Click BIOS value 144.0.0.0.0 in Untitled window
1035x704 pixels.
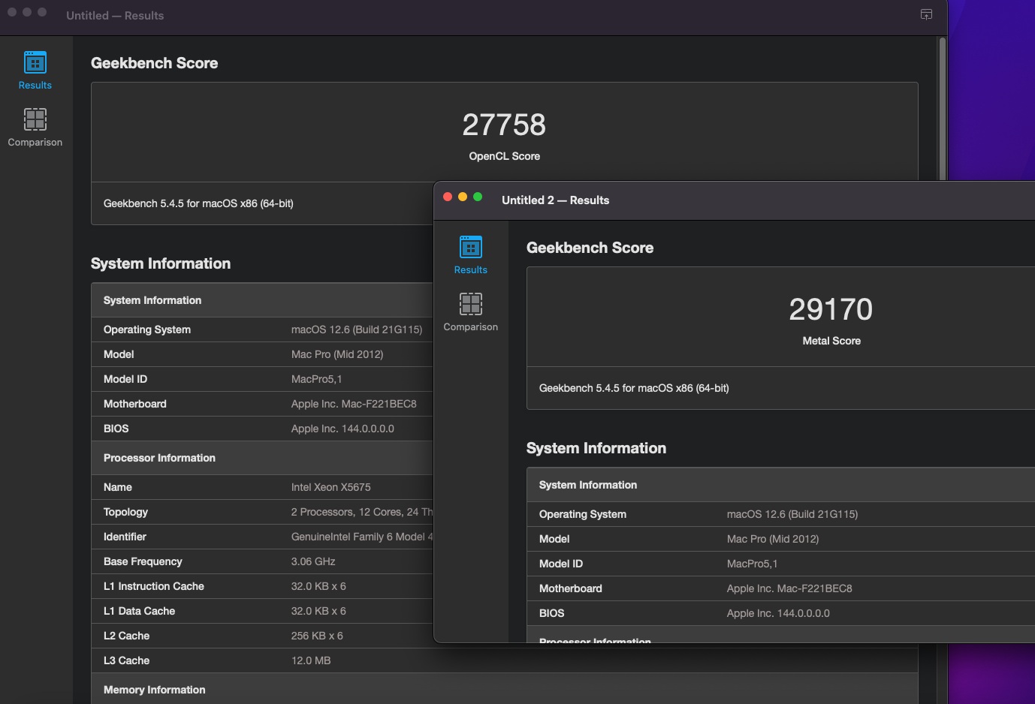pyautogui.click(x=342, y=429)
